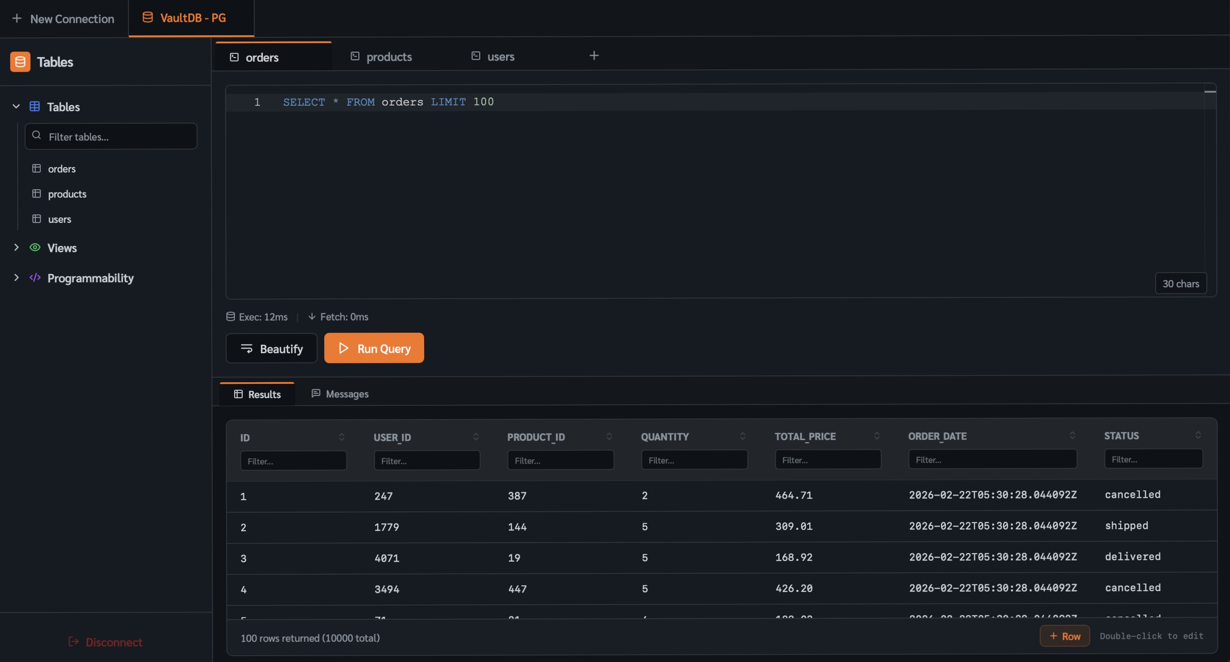Click the sort arrows on the STATUS column
This screenshot has width=1230, height=662.
click(1198, 435)
